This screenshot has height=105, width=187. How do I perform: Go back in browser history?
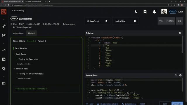(x=2, y=5)
